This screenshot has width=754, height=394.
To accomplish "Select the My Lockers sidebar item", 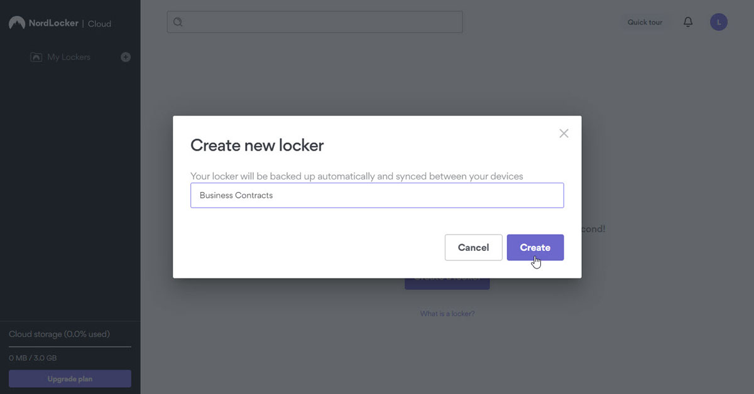I will coord(69,57).
